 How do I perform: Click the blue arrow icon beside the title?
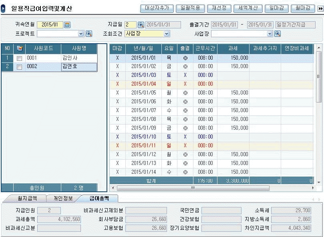click(x=3, y=8)
